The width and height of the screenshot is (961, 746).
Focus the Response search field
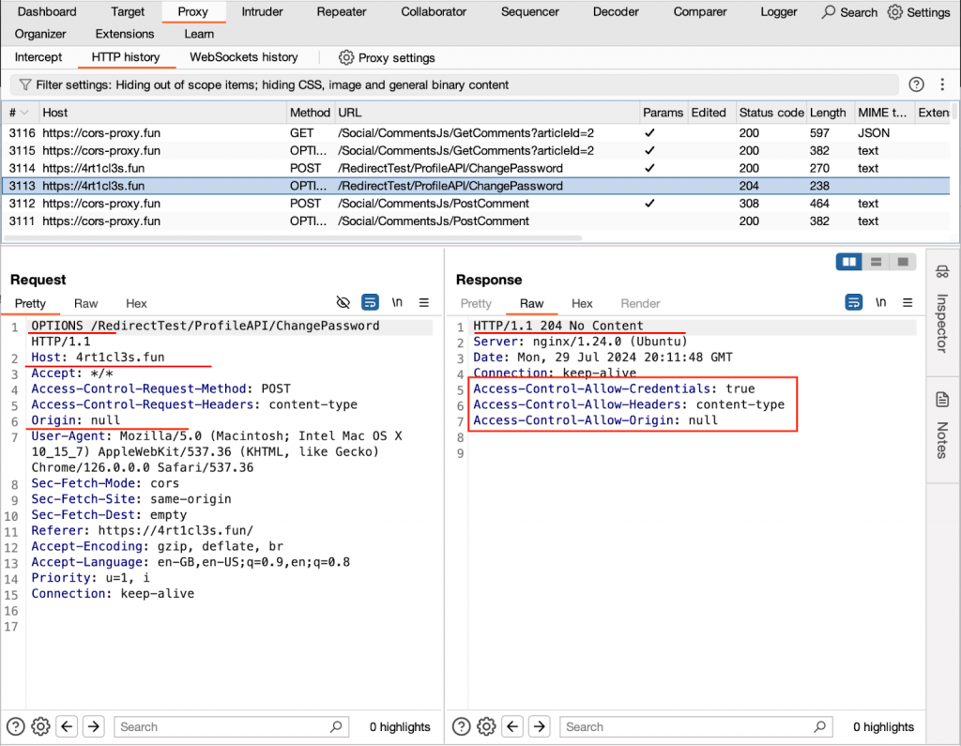(696, 726)
